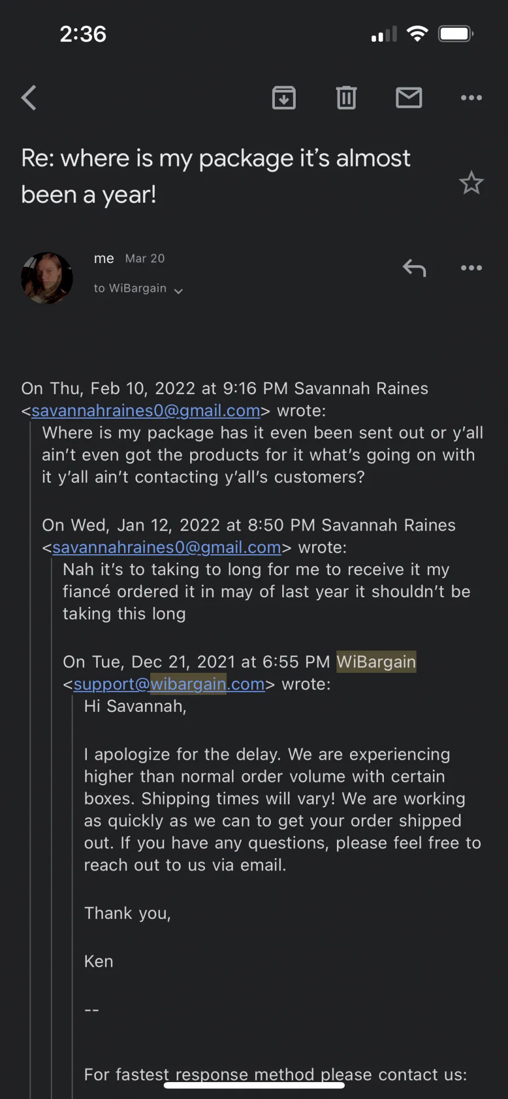Archive this email with the archive icon

pyautogui.click(x=284, y=98)
